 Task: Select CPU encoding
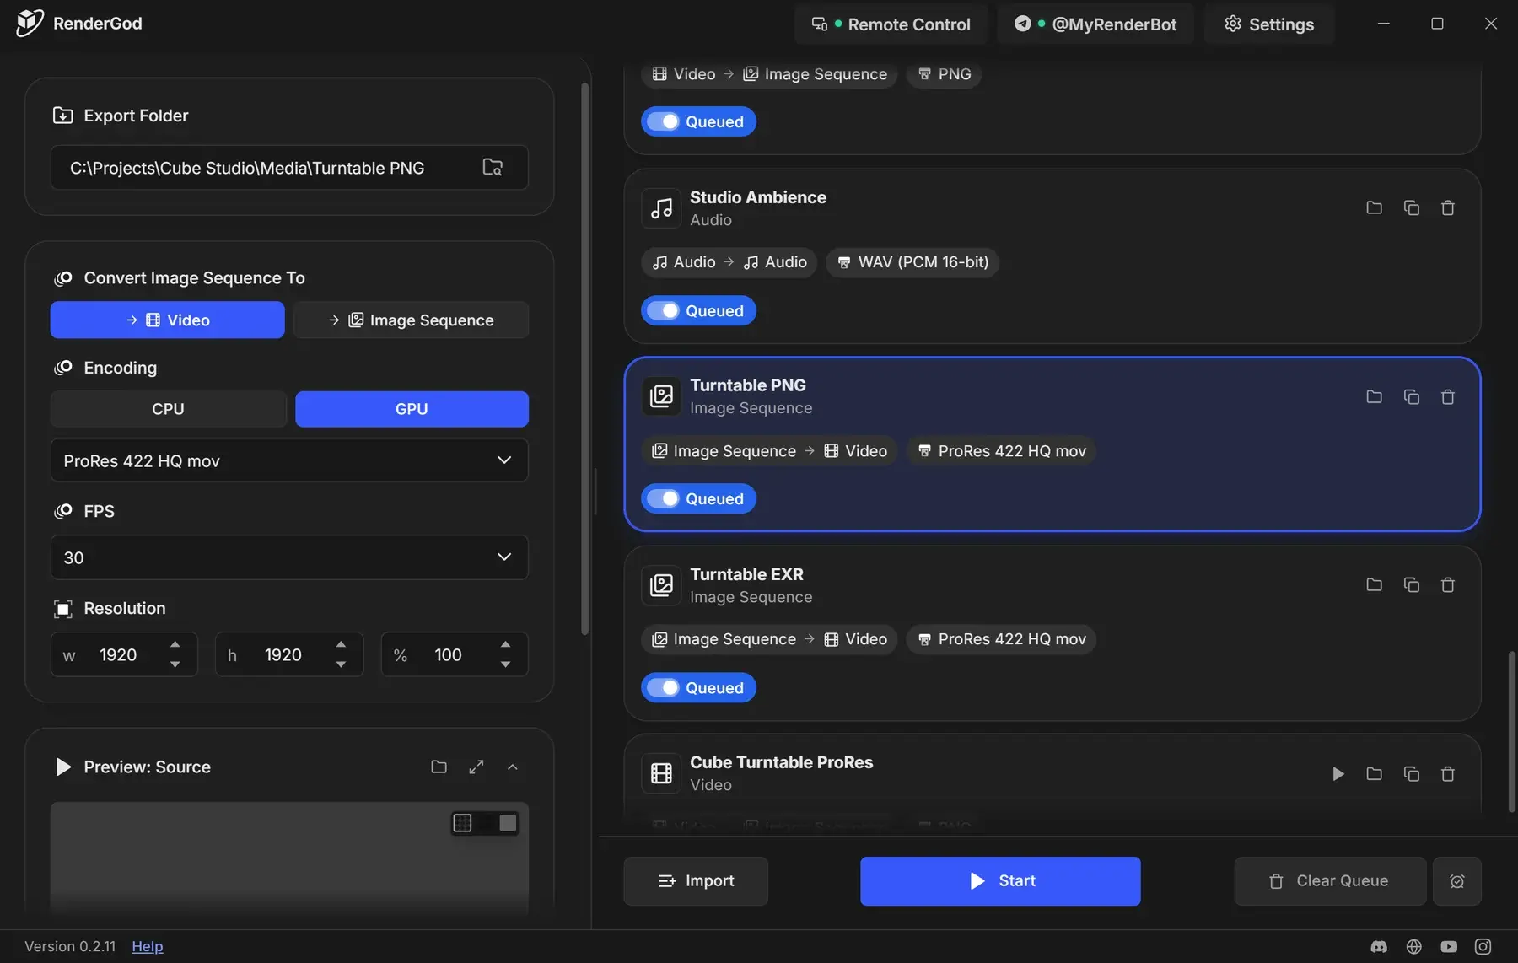tap(168, 408)
